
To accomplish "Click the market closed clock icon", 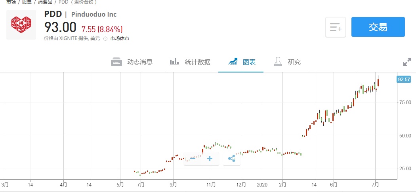I will coord(105,39).
